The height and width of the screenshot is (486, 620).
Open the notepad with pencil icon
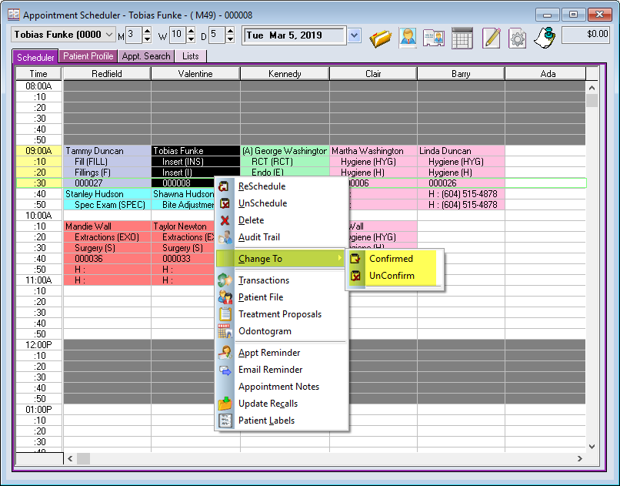tap(492, 37)
